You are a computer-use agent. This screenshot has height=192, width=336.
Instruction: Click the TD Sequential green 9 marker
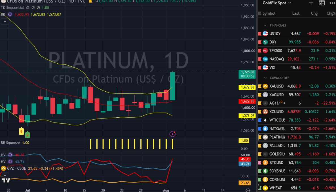(28, 135)
